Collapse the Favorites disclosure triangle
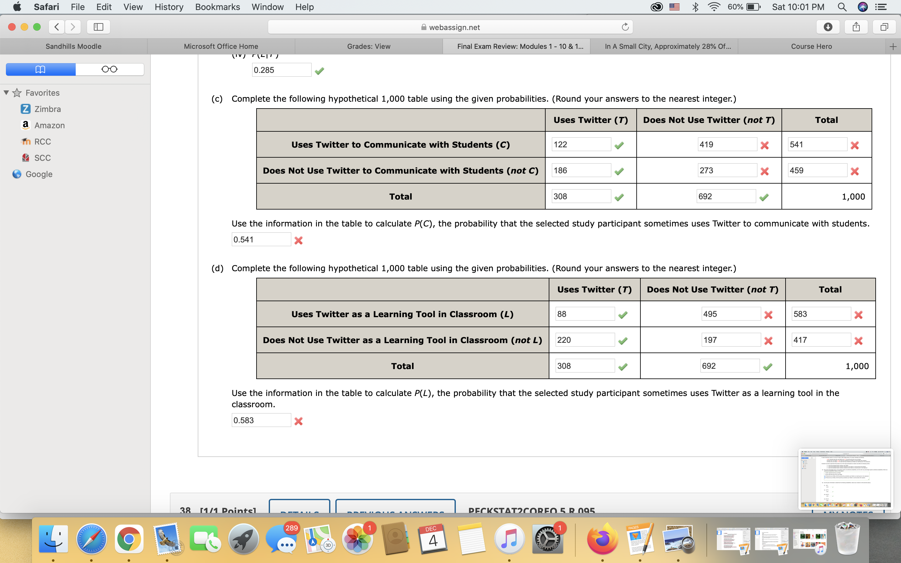 [x=6, y=92]
